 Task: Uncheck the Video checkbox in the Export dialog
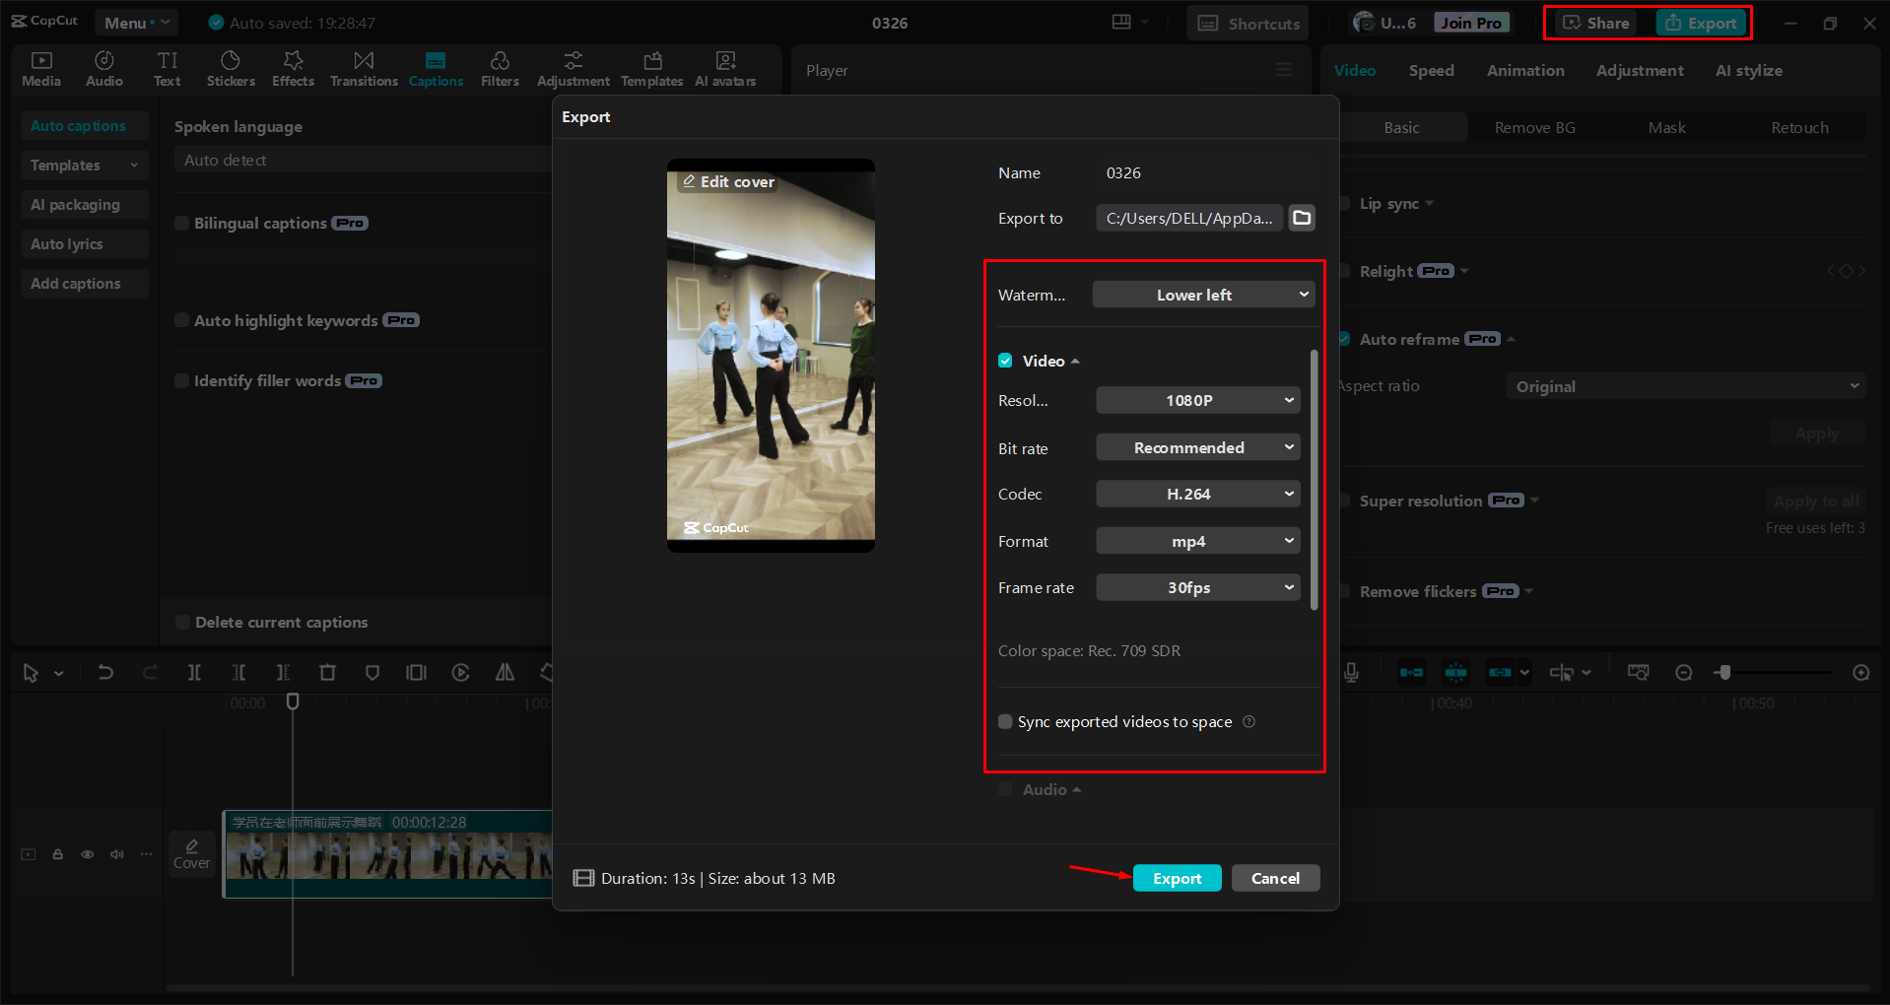pyautogui.click(x=1005, y=361)
